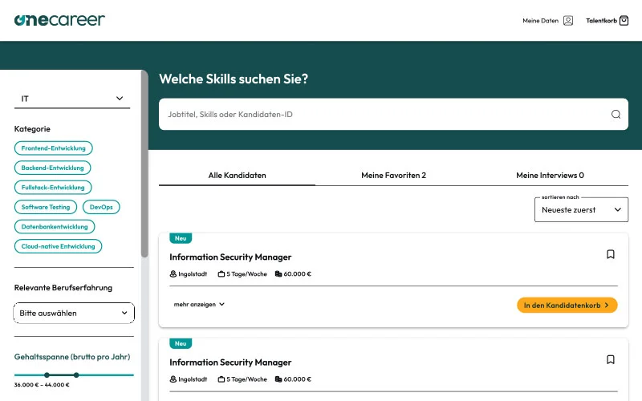Click 5 Tage/Woche text in the second card
This screenshot has height=401, width=642.
246,379
